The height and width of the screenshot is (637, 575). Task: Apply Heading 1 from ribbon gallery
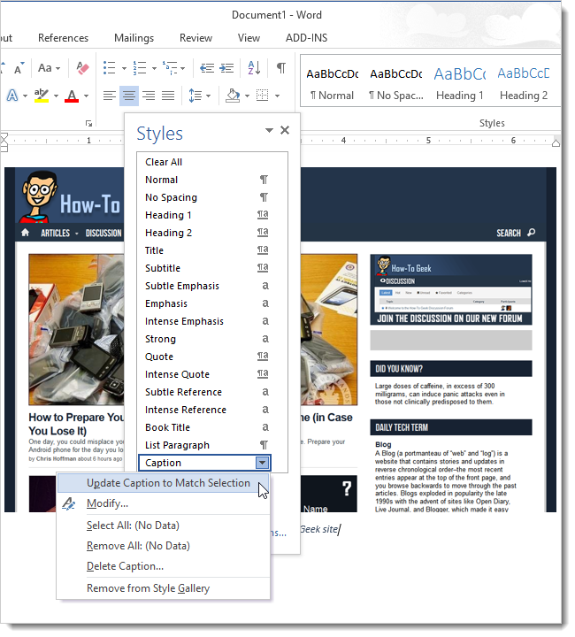460,85
